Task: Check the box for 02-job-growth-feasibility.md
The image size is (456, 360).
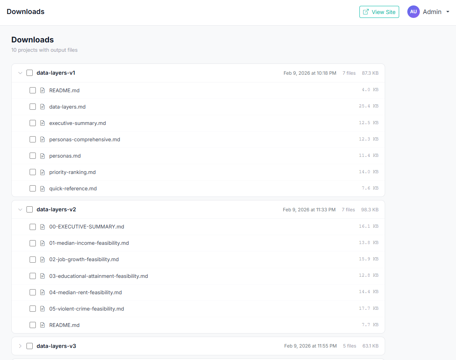Action: (x=33, y=259)
